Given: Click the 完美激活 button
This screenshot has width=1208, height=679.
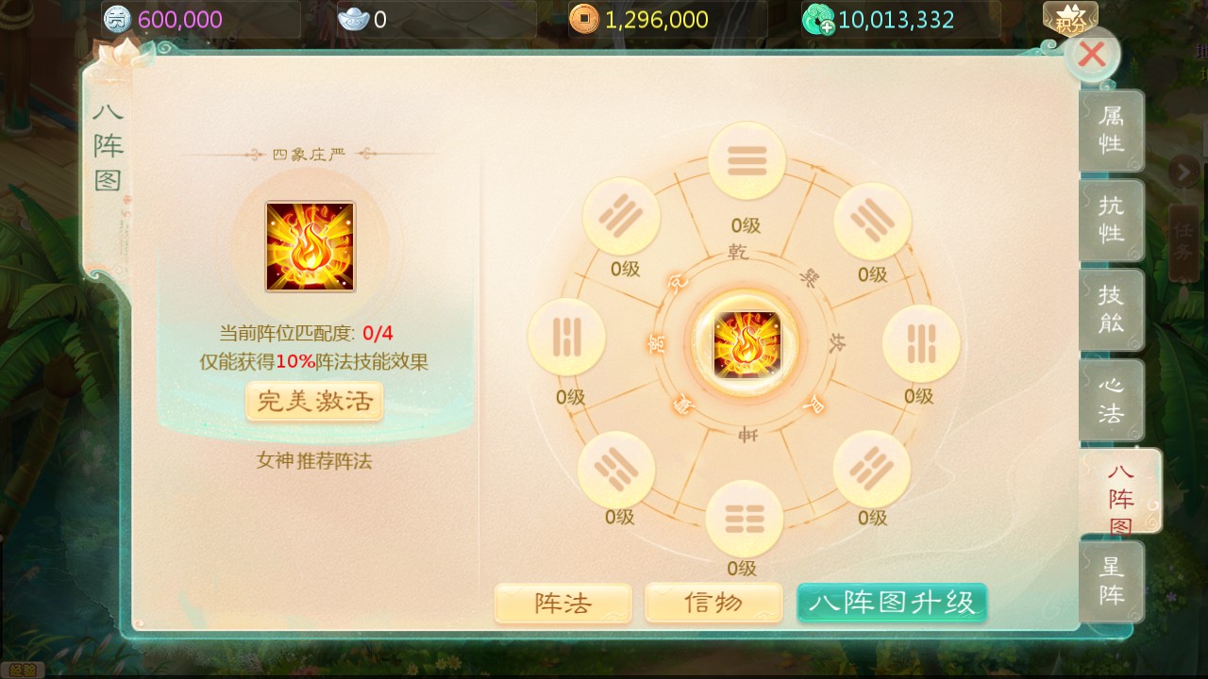Looking at the screenshot, I should [x=314, y=402].
